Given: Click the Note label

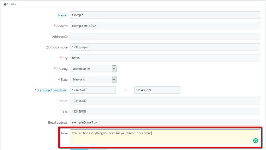Looking at the screenshot, I should (x=64, y=133).
